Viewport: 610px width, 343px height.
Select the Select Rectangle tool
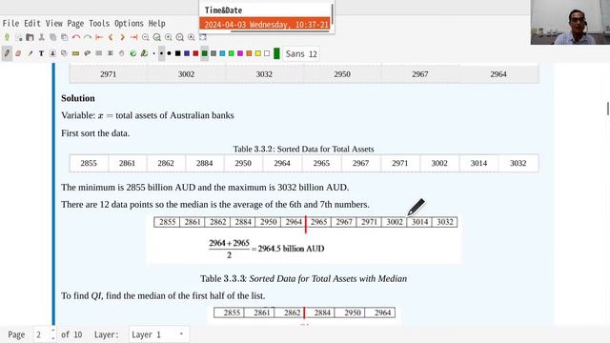click(x=99, y=53)
